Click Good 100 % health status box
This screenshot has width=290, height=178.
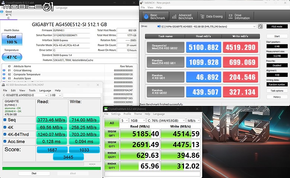[12, 39]
